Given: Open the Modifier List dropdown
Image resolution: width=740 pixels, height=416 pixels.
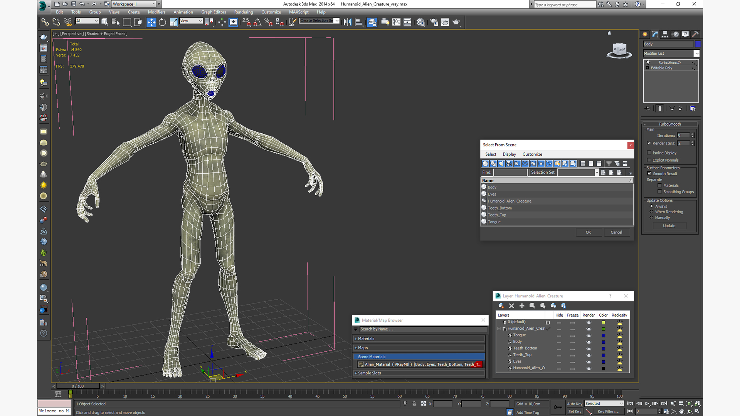Looking at the screenshot, I should pyautogui.click(x=671, y=54).
